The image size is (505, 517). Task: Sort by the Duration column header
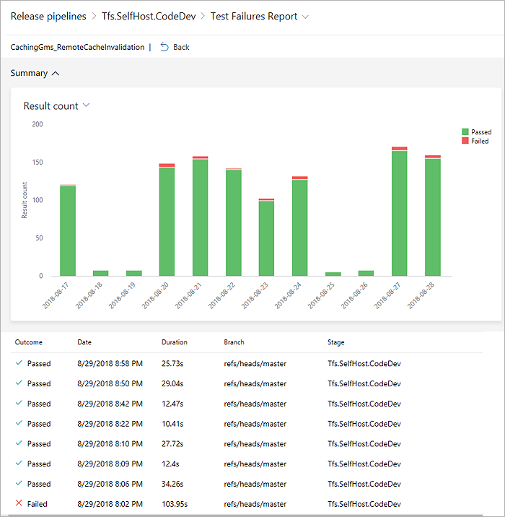click(175, 342)
